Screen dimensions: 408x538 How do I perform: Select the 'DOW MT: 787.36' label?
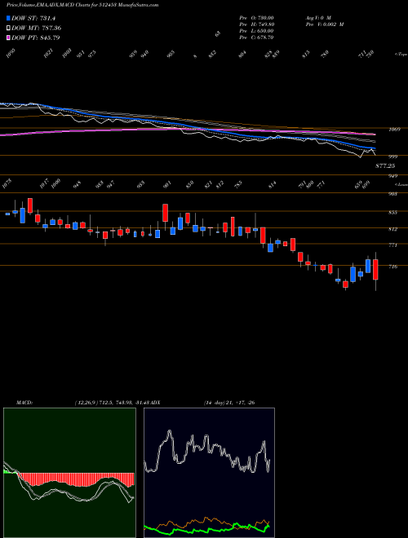pos(37,28)
